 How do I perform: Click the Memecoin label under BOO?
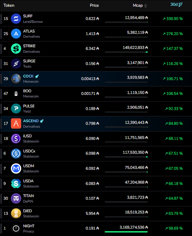pyautogui.click(x=31, y=96)
